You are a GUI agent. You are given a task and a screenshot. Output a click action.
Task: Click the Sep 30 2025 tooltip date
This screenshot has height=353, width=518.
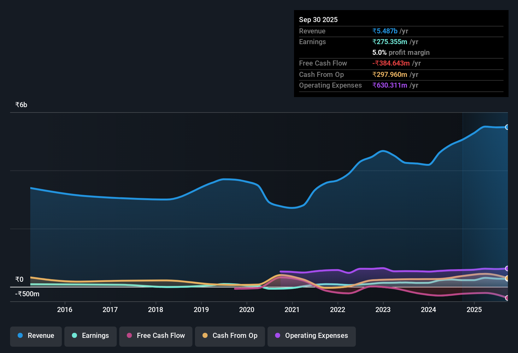pos(318,20)
